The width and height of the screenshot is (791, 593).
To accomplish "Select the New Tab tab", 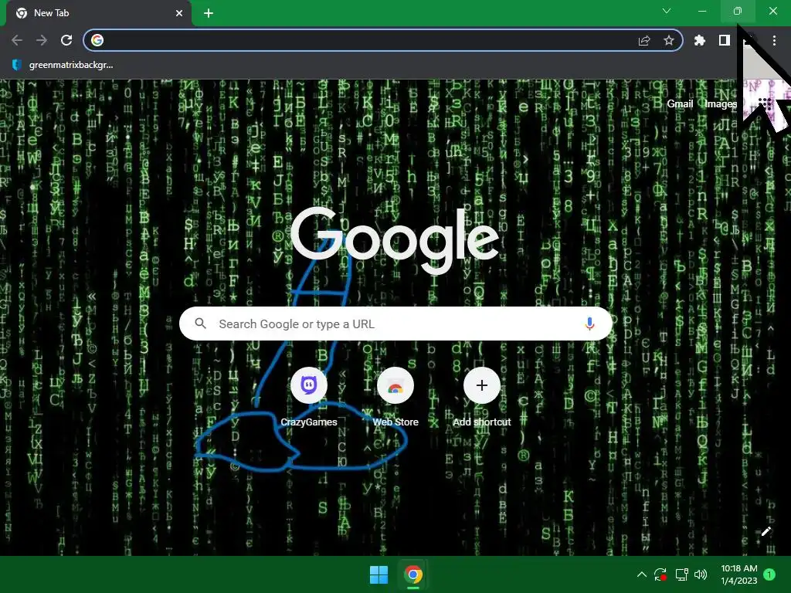I will (98, 13).
